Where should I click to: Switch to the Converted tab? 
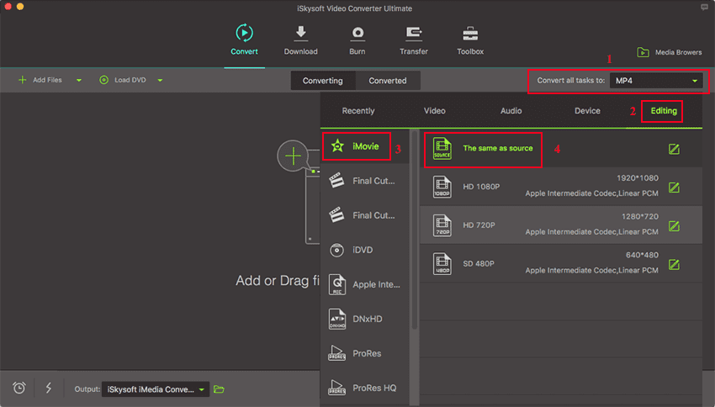[387, 81]
